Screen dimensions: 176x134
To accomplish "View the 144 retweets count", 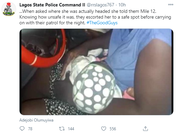I will [71, 129].
